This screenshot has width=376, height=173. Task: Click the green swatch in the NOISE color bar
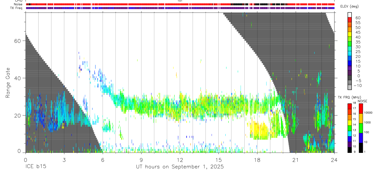[x=361, y=128]
